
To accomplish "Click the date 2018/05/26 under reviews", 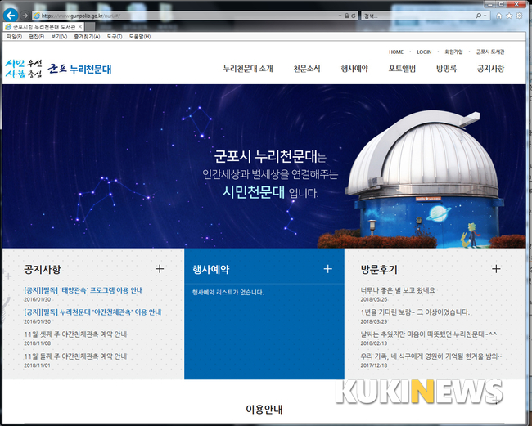I will [x=374, y=299].
